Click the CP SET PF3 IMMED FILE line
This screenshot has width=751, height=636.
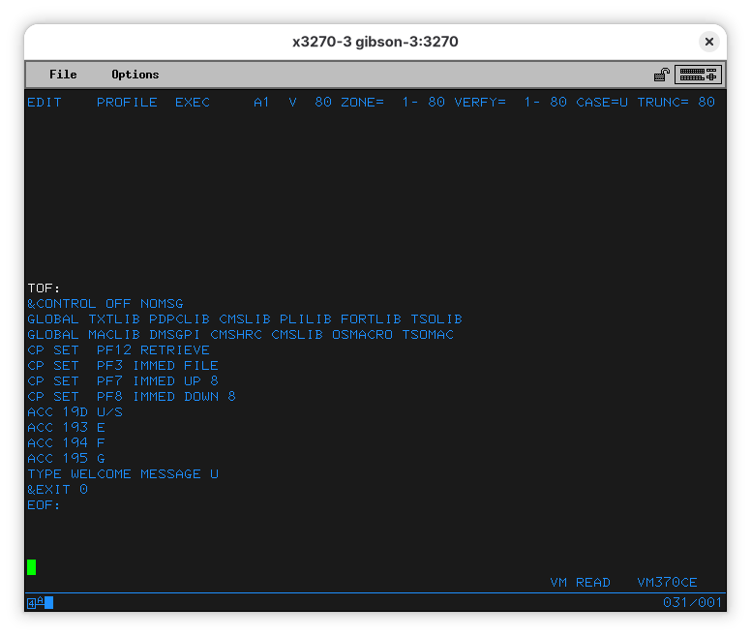pos(123,366)
